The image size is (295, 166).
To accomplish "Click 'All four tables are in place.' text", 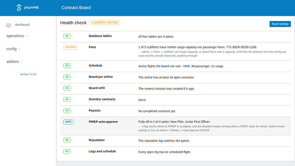I will (x=156, y=36).
